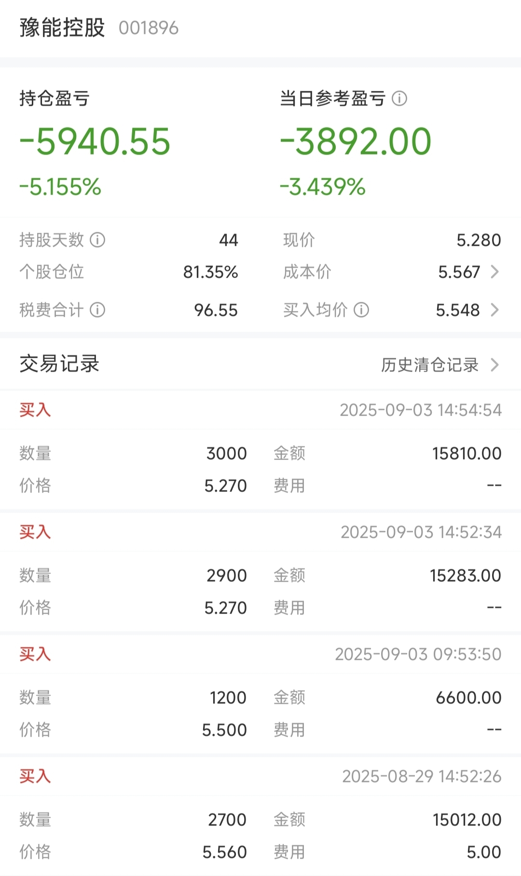The image size is (521, 876).
Task: Tap 个股仓位 81.35% value
Action: pos(211,272)
